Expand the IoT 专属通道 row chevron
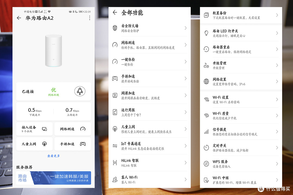The height and width of the screenshot is (195, 293). pyautogui.click(x=185, y=146)
